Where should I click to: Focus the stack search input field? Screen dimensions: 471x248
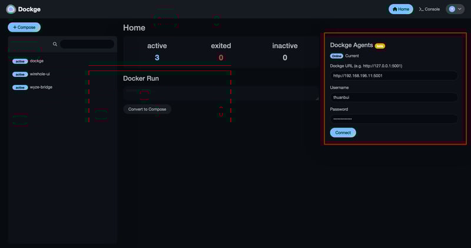tap(87, 44)
